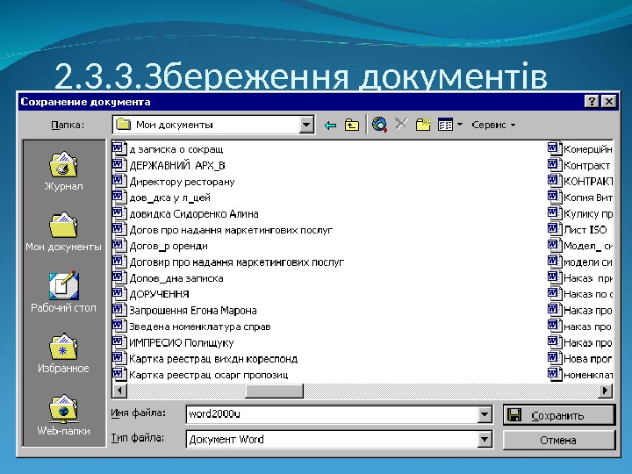Image resolution: width=632 pixels, height=474 pixels.
Task: Click the Word icon beside 'Допов_дна записка'
Action: pos(118,277)
